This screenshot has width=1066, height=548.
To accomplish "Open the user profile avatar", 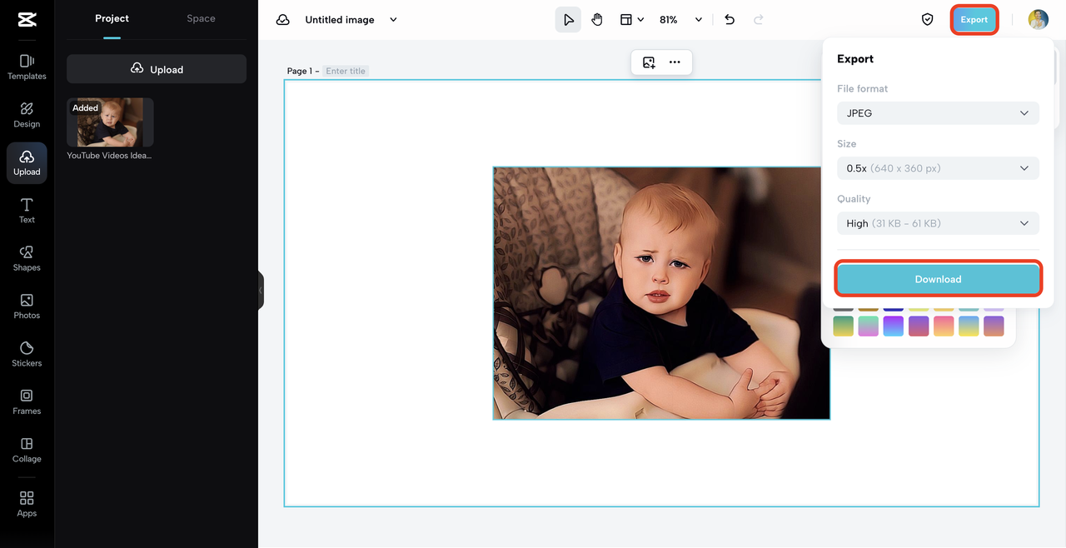I will coord(1038,19).
